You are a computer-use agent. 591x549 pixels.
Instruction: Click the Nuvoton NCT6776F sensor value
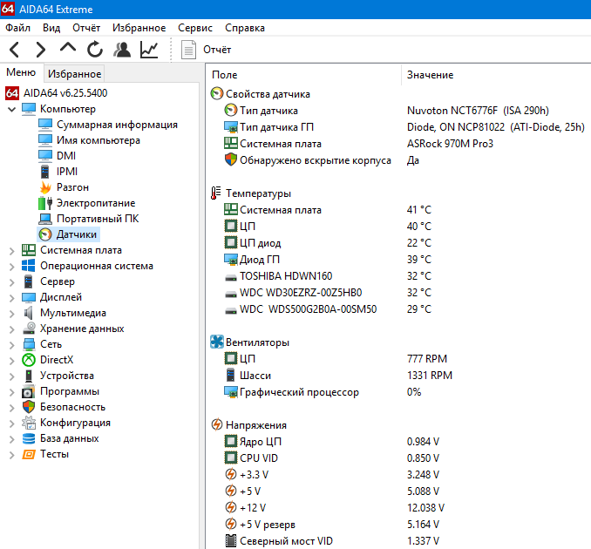(x=478, y=111)
